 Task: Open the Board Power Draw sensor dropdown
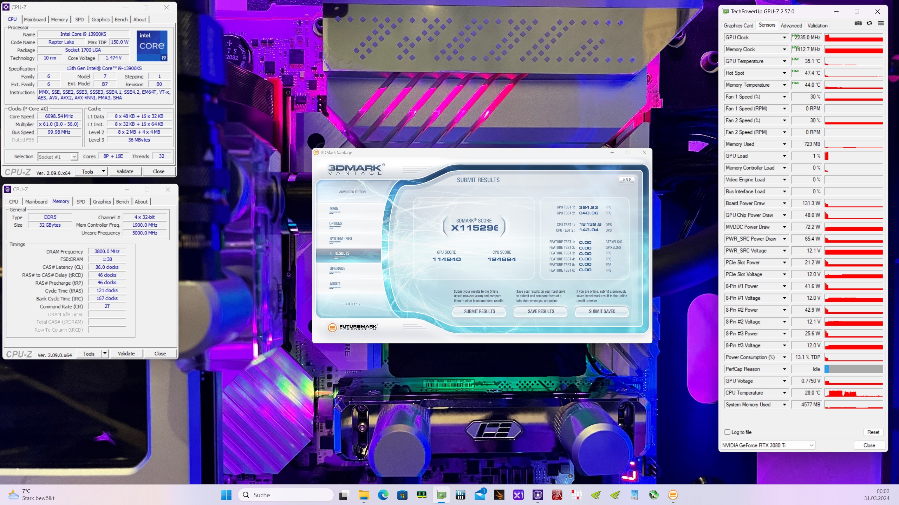click(784, 204)
